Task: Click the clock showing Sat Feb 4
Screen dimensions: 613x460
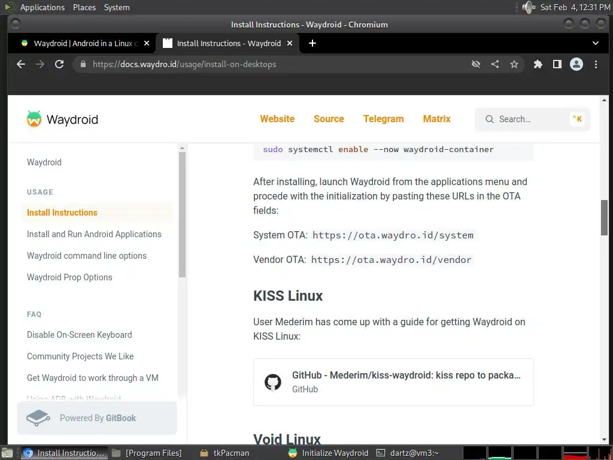Action: pyautogui.click(x=575, y=7)
